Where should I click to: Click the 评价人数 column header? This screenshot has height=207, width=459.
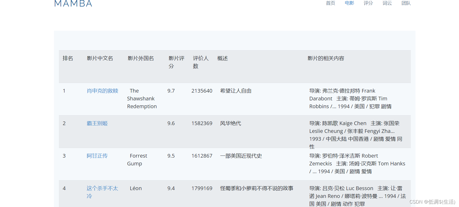coord(201,62)
